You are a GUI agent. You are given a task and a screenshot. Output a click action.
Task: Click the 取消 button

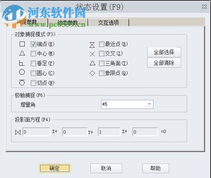pos(106,168)
